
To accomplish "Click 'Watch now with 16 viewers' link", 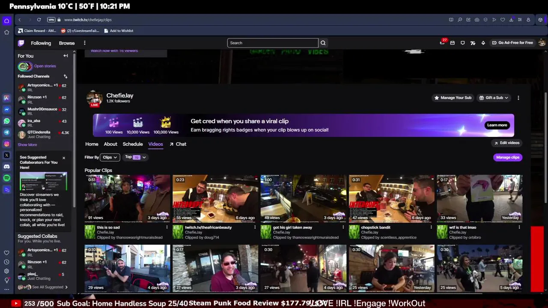I will (x=114, y=50).
